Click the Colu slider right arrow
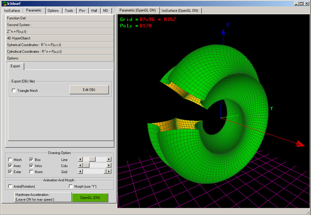This screenshot has height=215, width=311. (109, 165)
